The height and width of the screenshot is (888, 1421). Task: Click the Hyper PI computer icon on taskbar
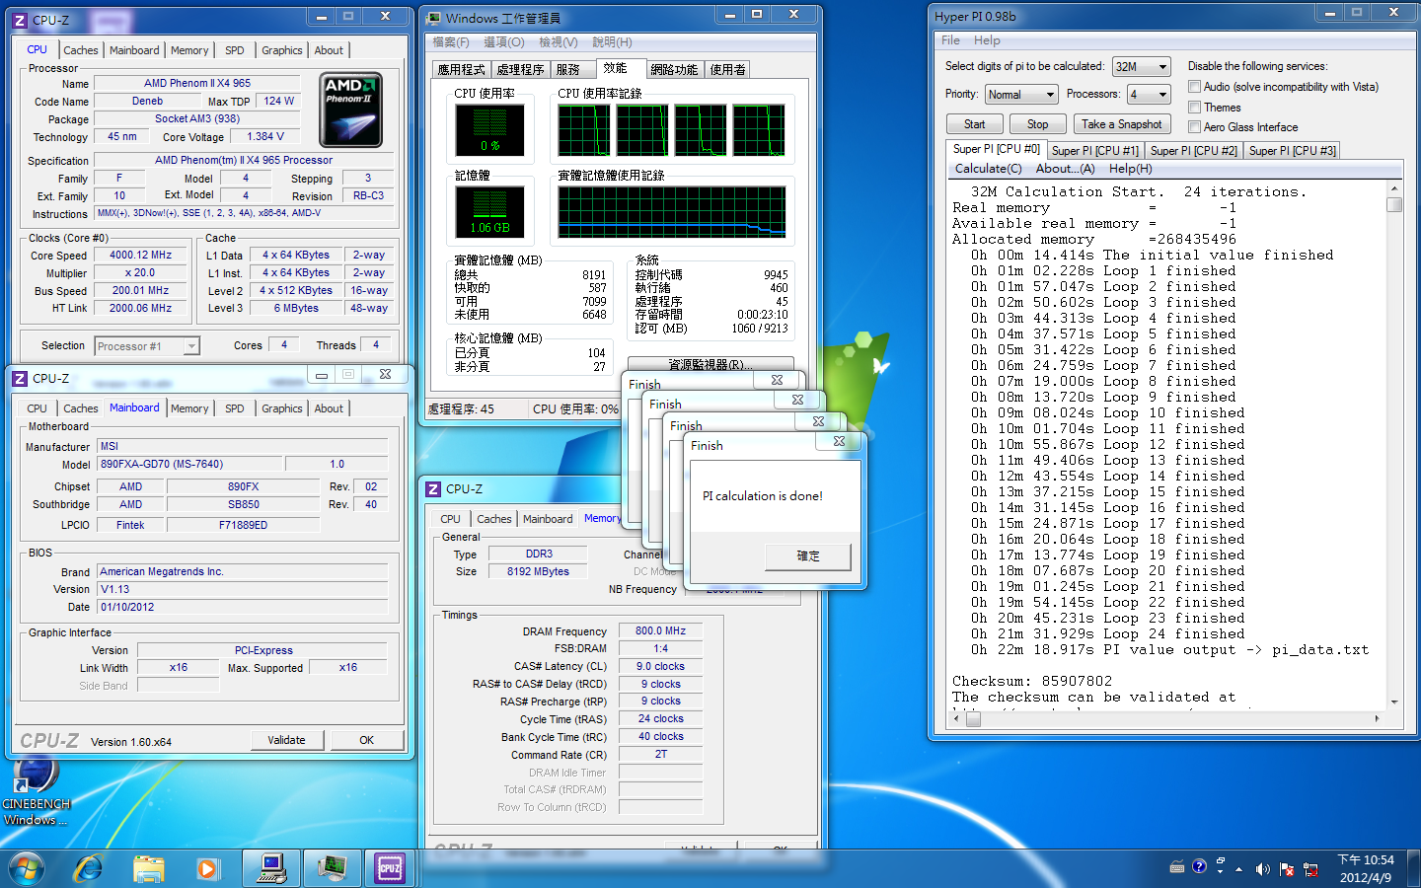(x=271, y=868)
